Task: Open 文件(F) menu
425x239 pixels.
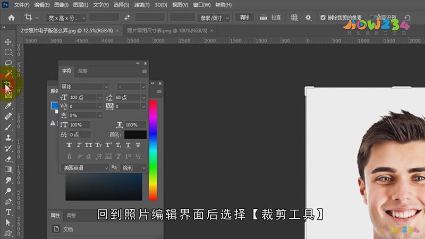Action: 22,5
